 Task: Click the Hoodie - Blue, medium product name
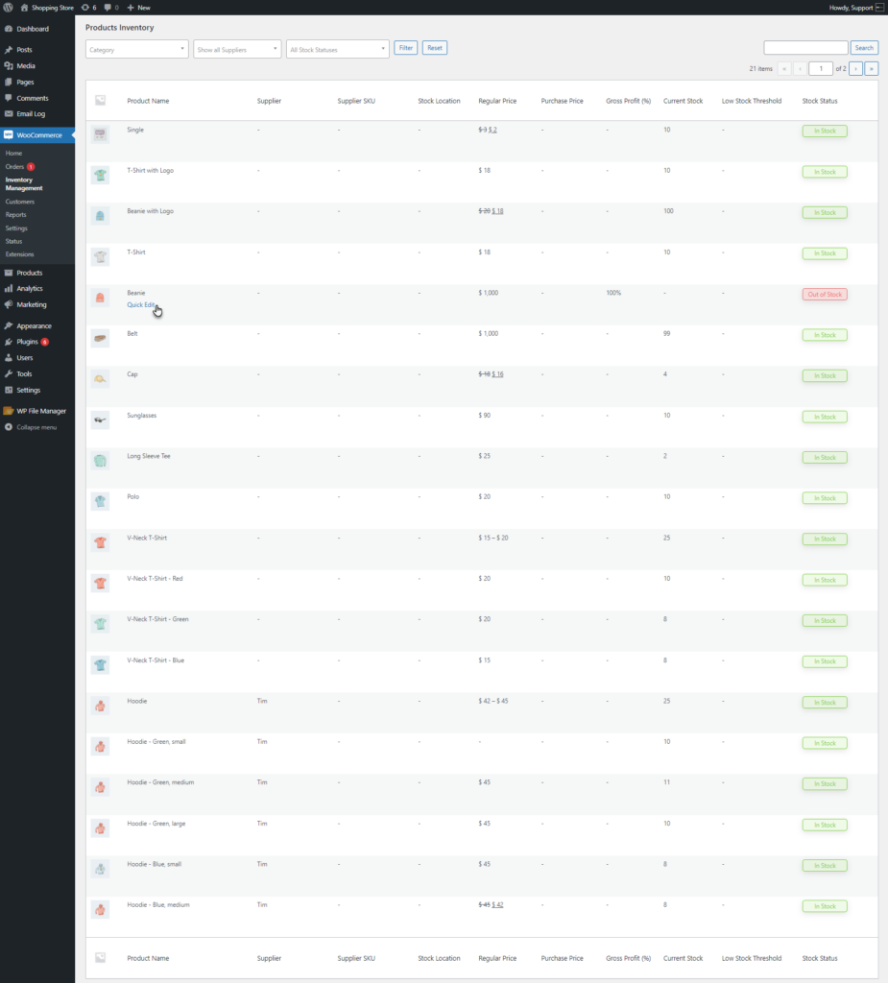point(158,904)
